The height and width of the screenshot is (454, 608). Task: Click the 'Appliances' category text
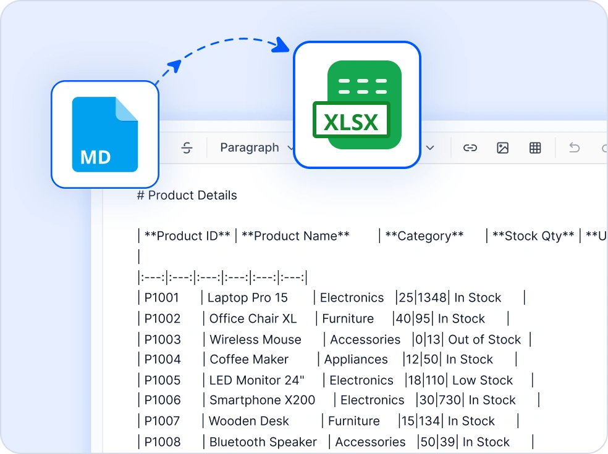tap(356, 359)
